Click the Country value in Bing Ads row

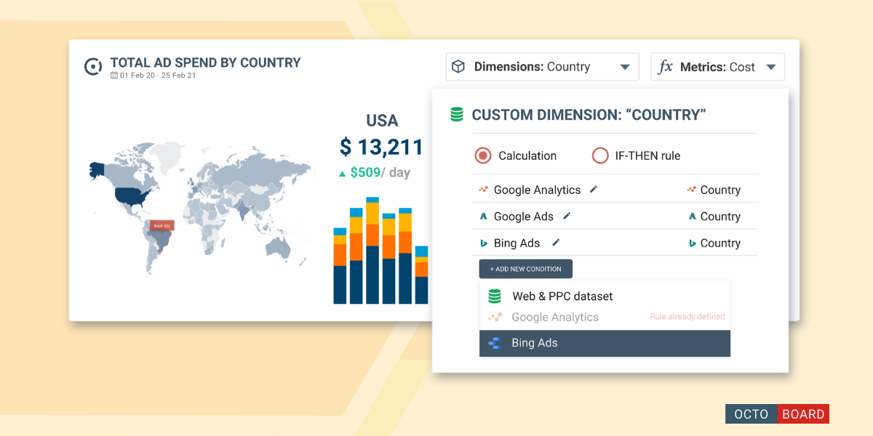point(720,243)
